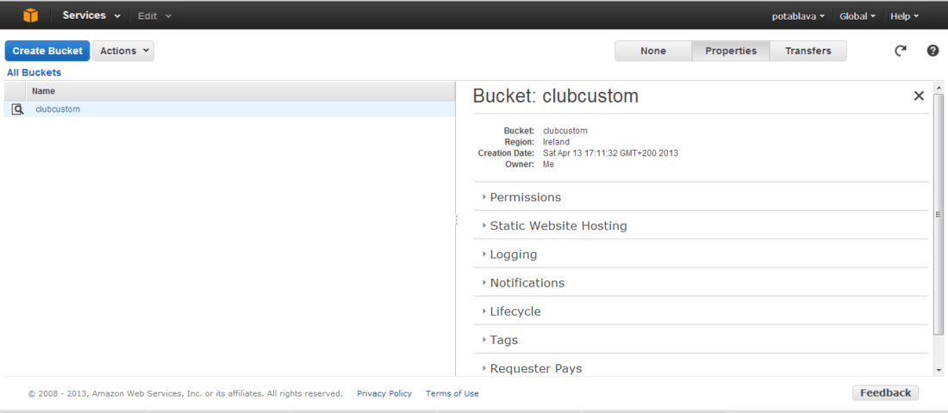Click the Feedback button

click(x=885, y=393)
